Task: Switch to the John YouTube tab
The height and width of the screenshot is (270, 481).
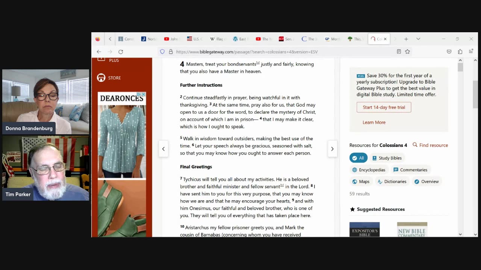Action: pos(172,39)
